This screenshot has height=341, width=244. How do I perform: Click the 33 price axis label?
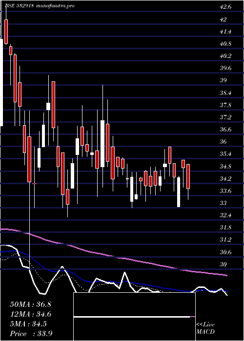[224, 203]
